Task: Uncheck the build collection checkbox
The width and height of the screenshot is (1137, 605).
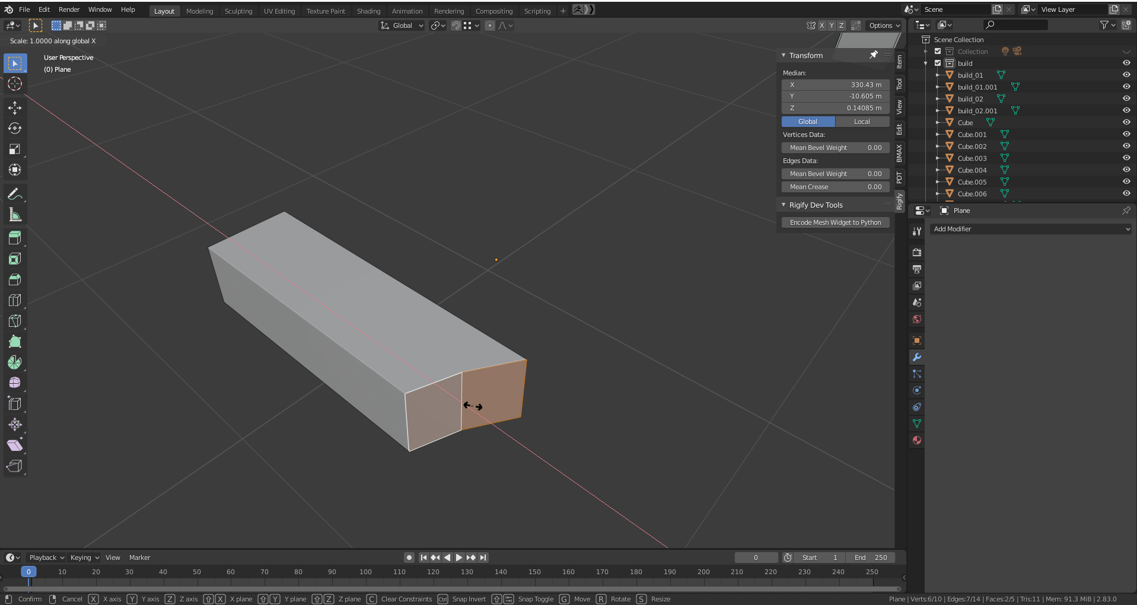Action: tap(938, 63)
